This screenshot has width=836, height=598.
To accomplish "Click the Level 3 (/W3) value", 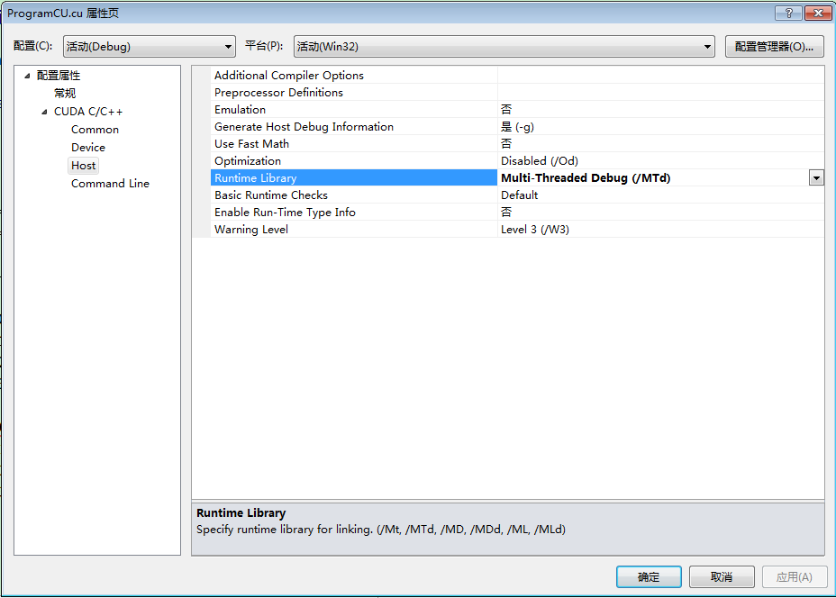I will coord(535,229).
